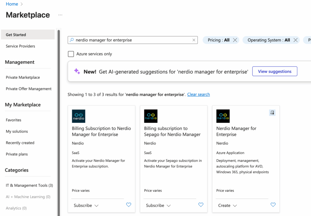Enable the Azure services only checkbox

coord(71,54)
